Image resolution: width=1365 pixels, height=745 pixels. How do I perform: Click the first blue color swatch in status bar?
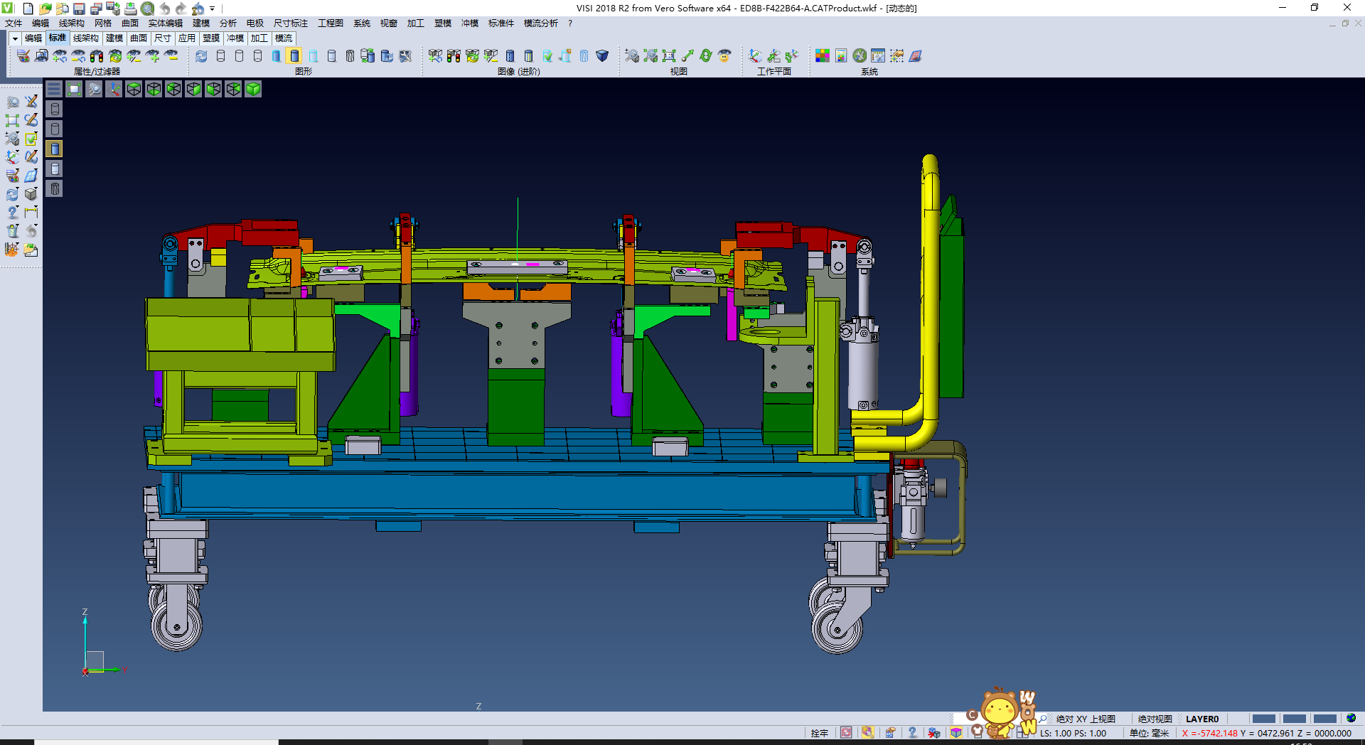click(x=1263, y=719)
